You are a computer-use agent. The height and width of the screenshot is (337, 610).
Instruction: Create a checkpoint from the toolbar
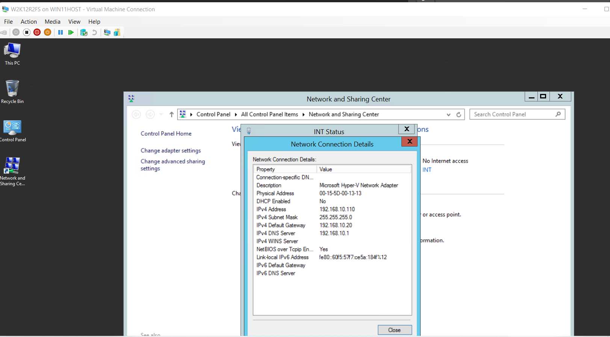(x=84, y=32)
